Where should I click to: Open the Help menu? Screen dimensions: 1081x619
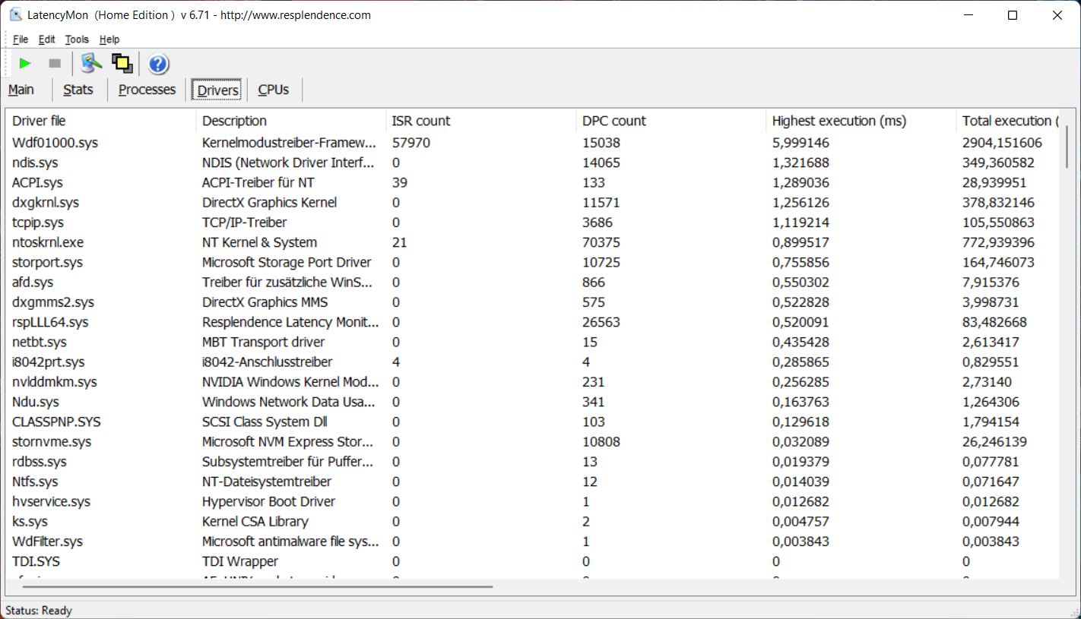point(109,39)
